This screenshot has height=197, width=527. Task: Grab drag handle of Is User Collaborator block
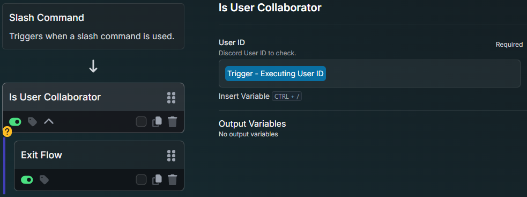coord(172,97)
